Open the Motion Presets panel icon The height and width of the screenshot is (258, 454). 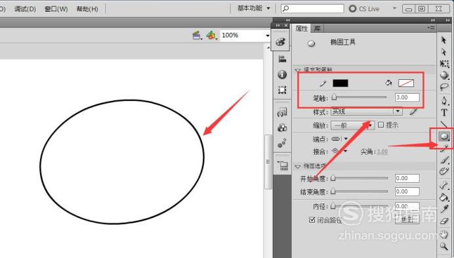282,143
